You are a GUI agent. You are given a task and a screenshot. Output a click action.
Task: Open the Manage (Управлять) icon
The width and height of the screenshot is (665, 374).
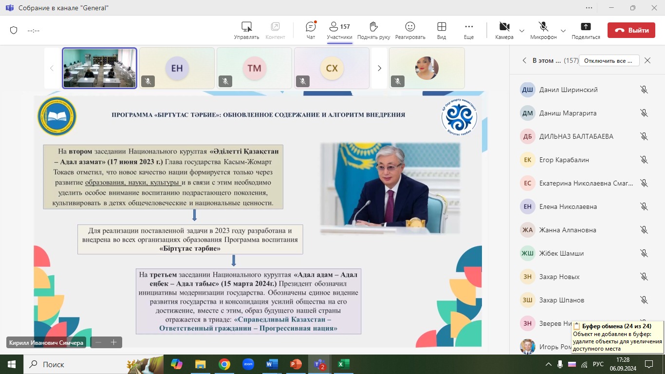246,27
